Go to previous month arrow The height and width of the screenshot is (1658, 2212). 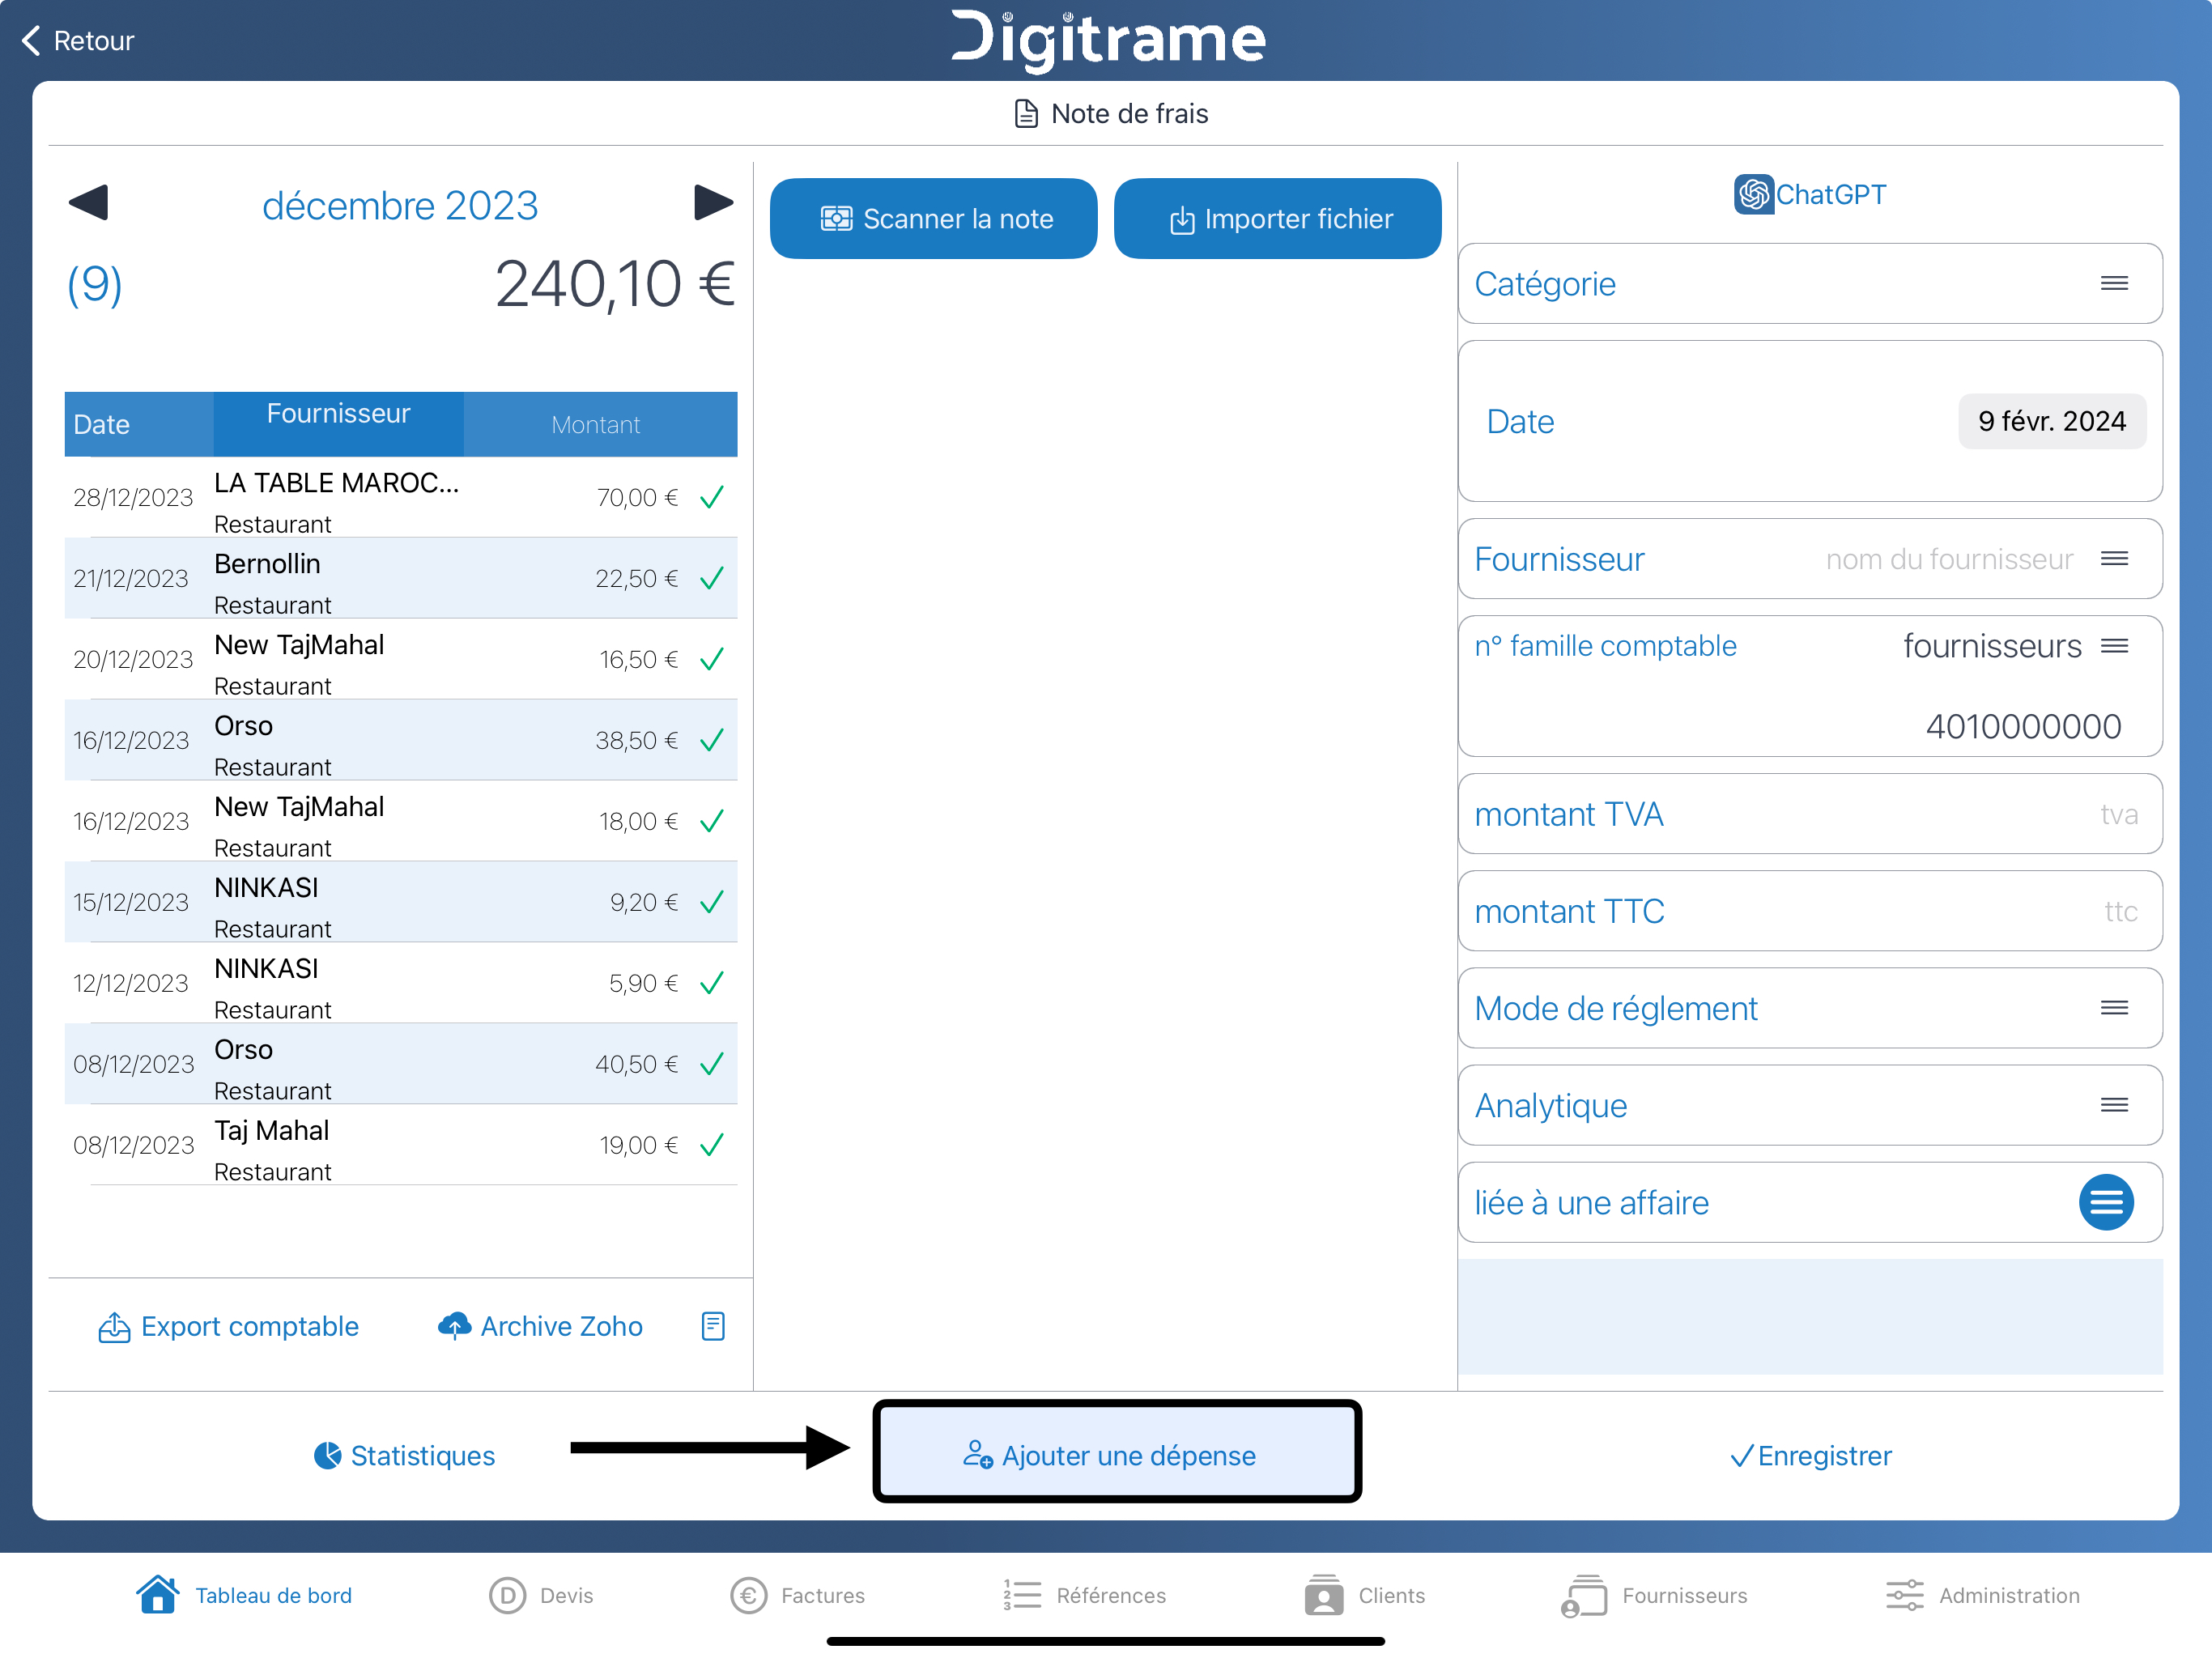coord(88,203)
